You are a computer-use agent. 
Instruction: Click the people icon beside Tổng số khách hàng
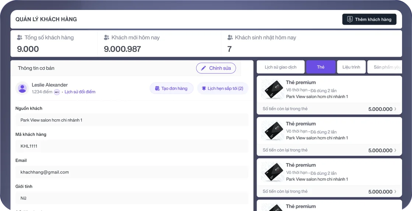click(20, 38)
